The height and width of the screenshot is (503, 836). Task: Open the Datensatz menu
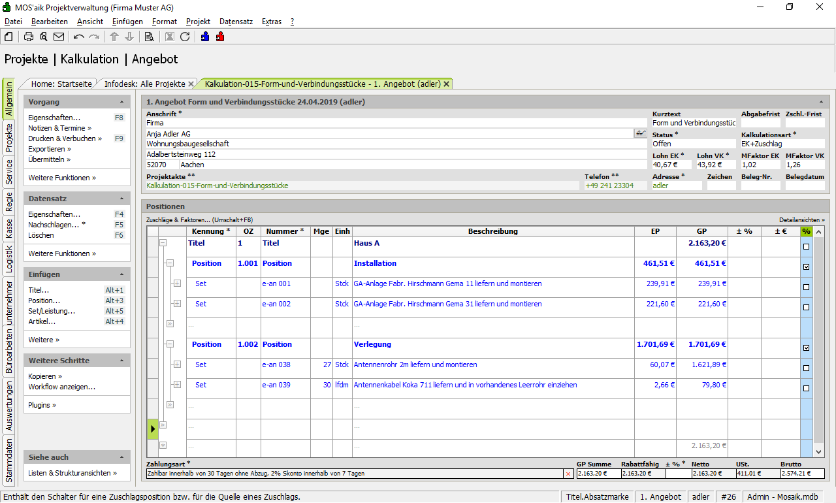pyautogui.click(x=236, y=22)
